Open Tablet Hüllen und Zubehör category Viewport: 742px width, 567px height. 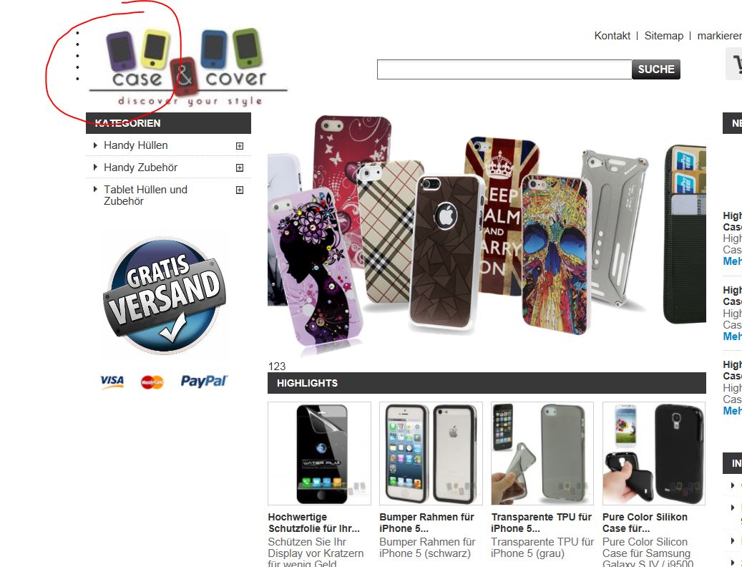(146, 195)
